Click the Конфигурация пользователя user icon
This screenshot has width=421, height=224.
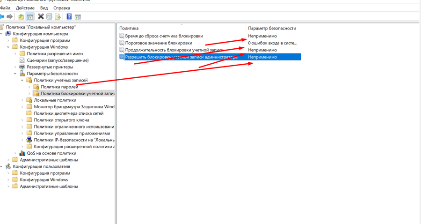[x=8, y=166]
